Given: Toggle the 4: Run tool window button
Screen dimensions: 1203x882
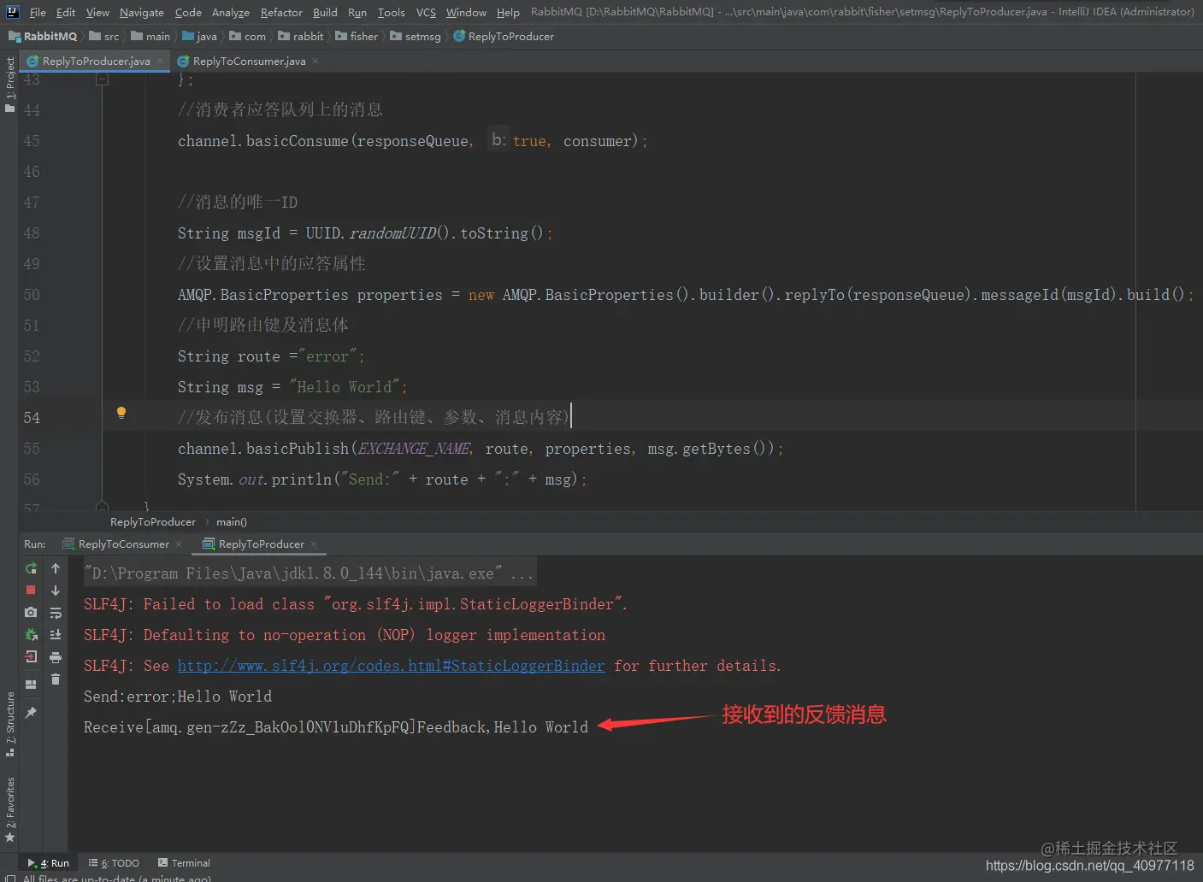Looking at the screenshot, I should pyautogui.click(x=49, y=863).
